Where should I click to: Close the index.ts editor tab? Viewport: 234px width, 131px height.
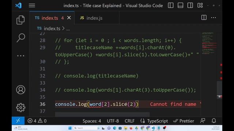point(69,18)
